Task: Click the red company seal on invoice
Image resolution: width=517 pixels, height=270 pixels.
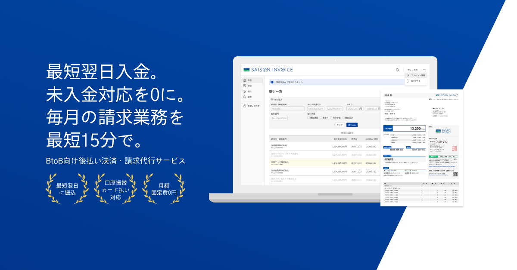Action: pos(455,149)
